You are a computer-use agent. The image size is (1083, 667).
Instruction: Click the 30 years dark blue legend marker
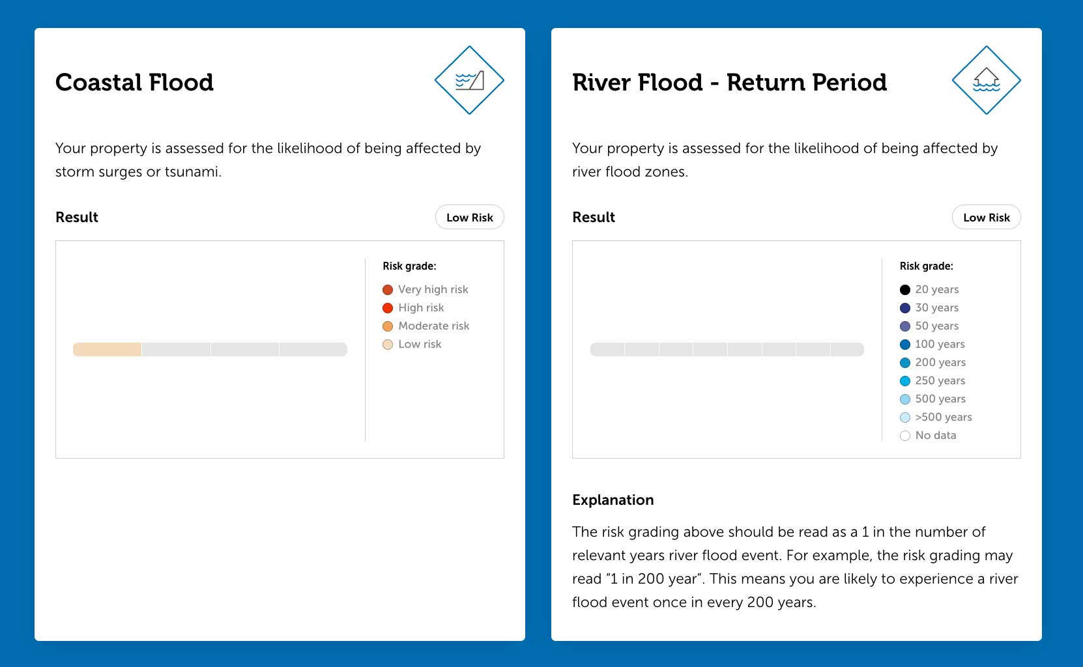coord(904,307)
